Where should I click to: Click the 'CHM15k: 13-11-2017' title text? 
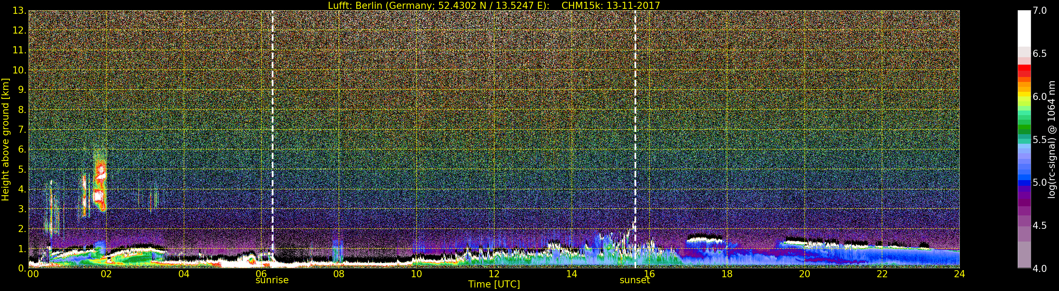click(x=610, y=5)
